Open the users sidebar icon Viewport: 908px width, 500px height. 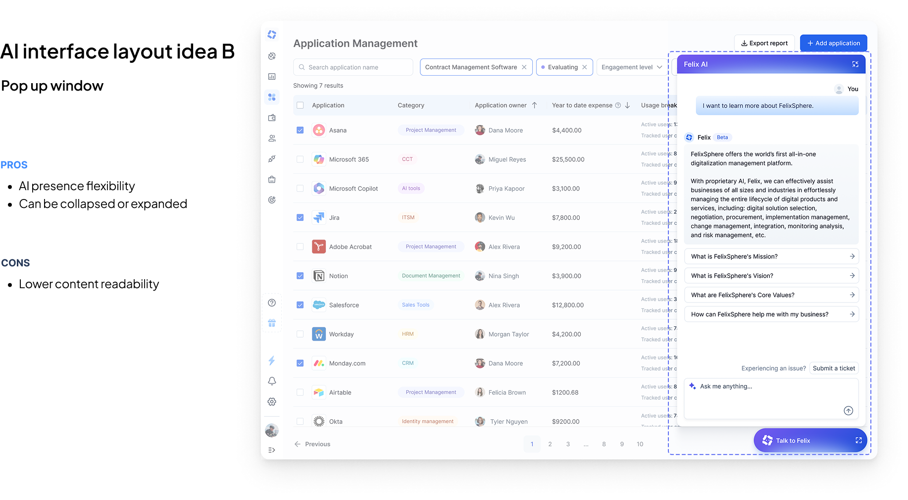click(x=272, y=139)
